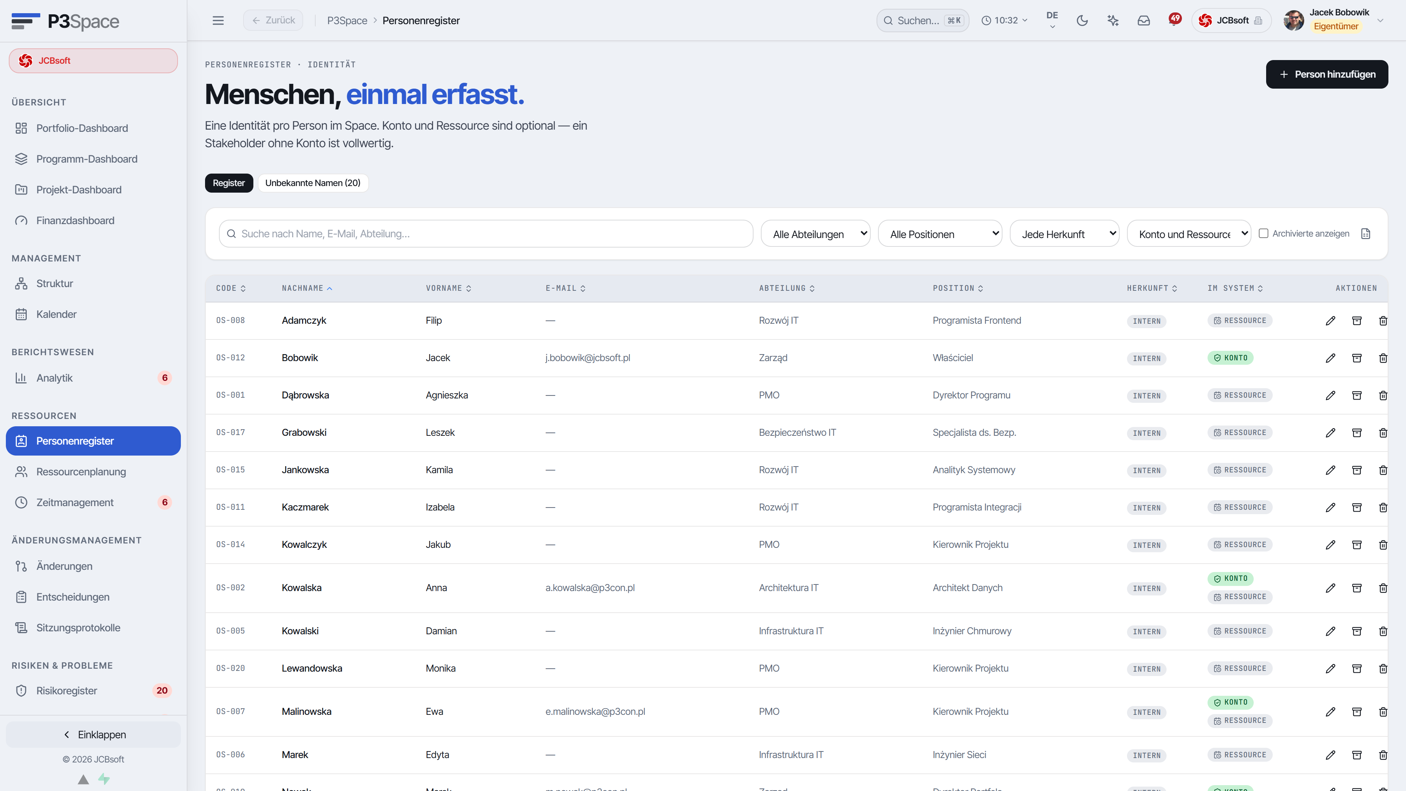Delete the Kaczmarek row
The height and width of the screenshot is (791, 1406).
coord(1383,508)
